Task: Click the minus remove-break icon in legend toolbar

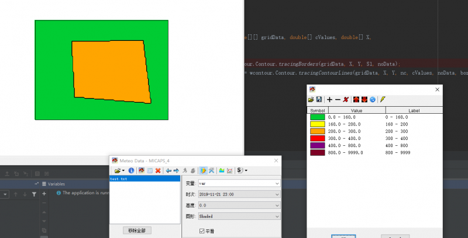Action: [338, 100]
